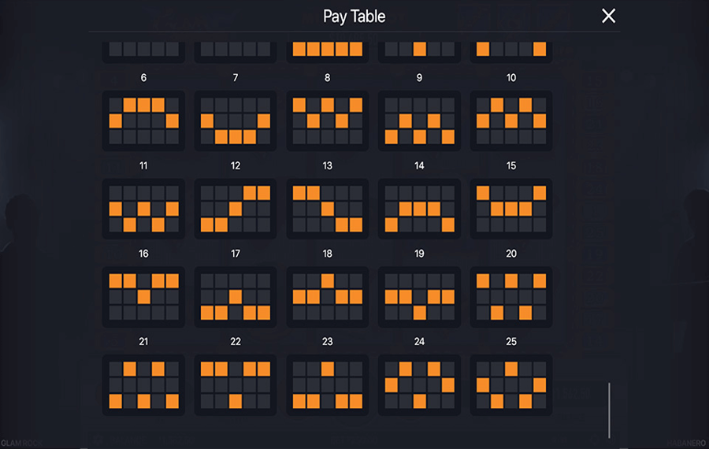Select payline 13 descending pattern
The image size is (709, 449).
point(327,209)
